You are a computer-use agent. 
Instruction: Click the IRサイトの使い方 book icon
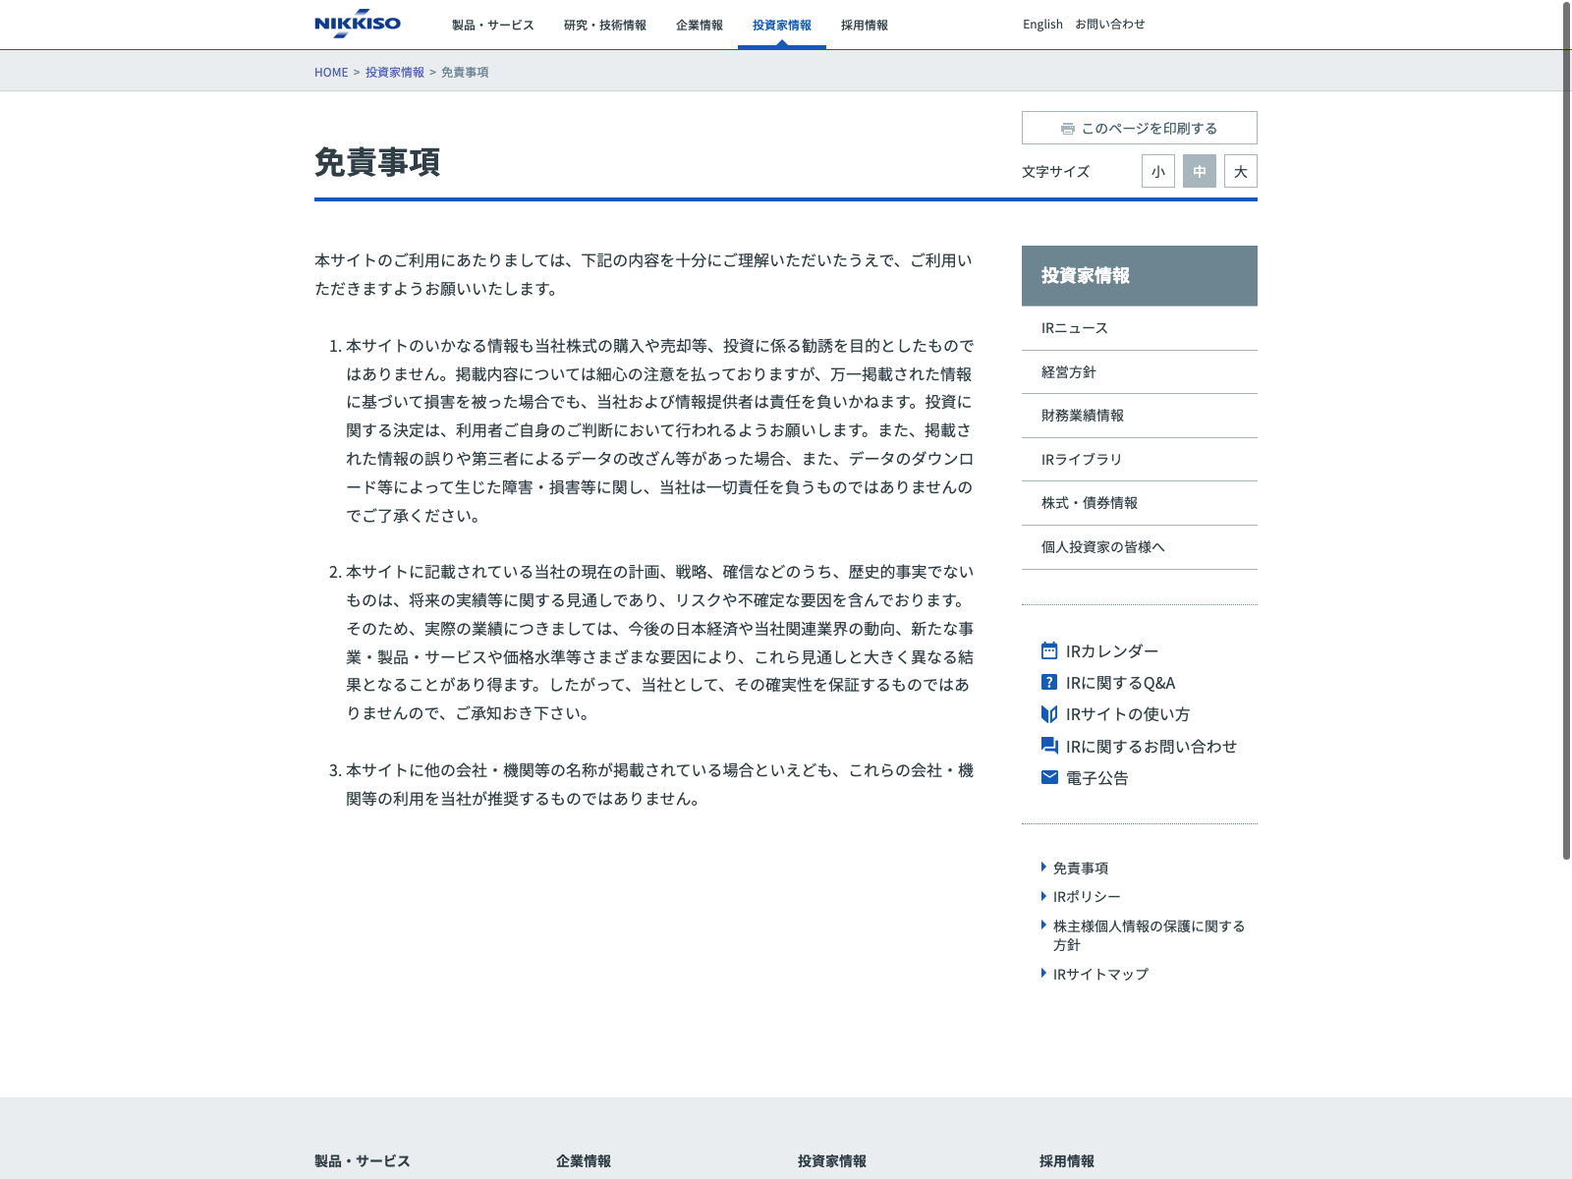click(1049, 714)
